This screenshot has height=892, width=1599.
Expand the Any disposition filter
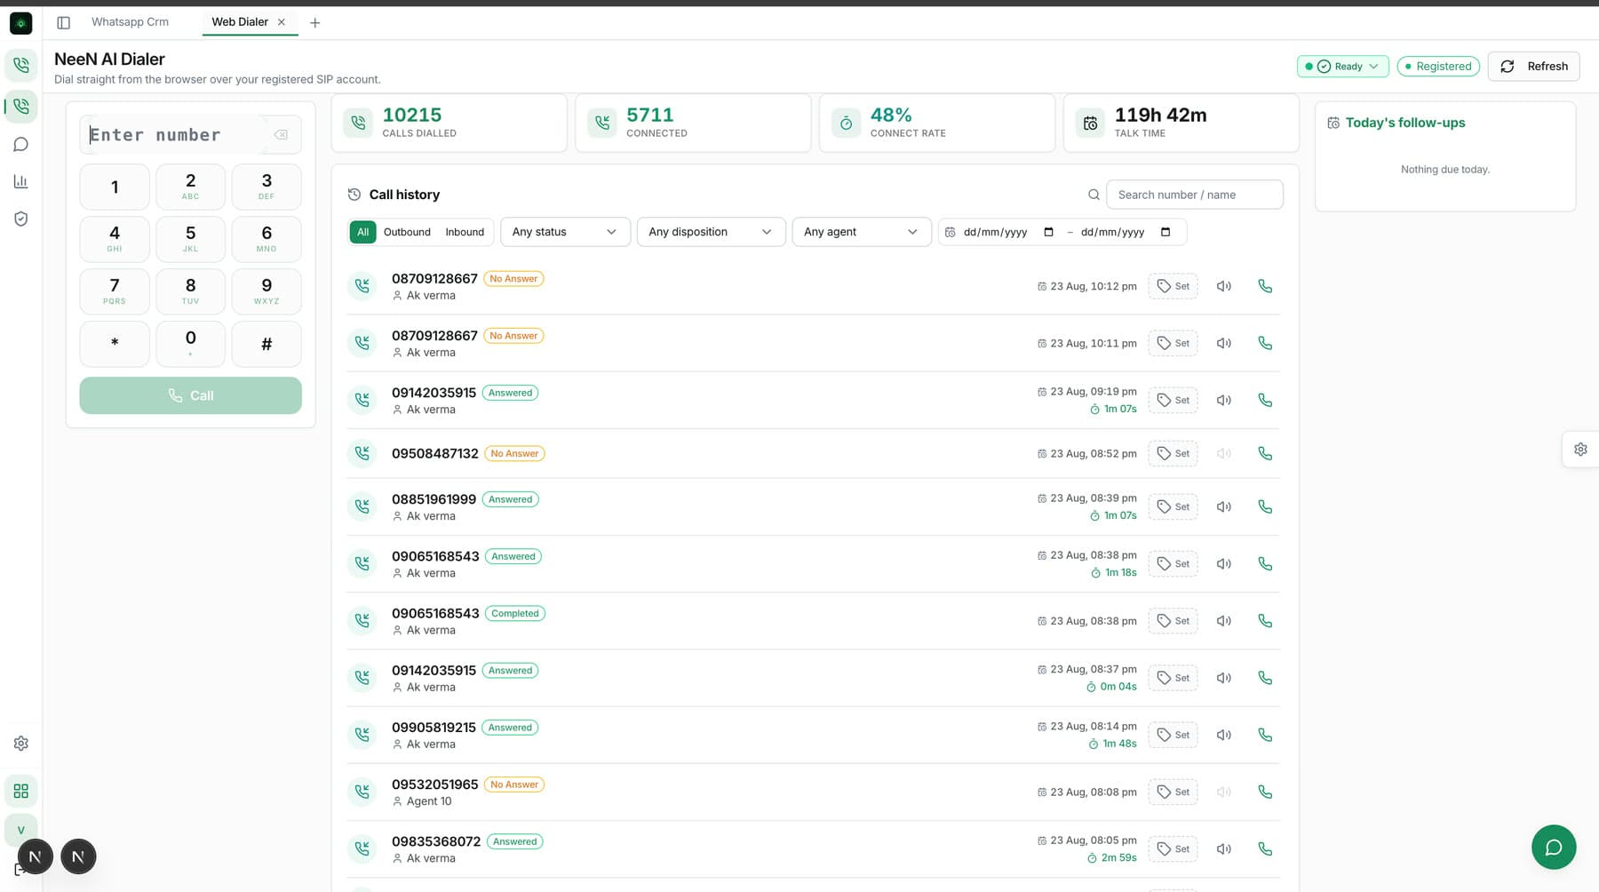pos(711,232)
